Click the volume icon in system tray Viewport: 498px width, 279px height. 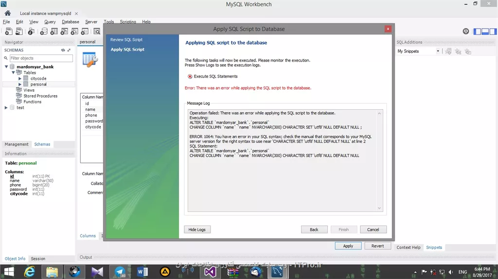point(451,272)
